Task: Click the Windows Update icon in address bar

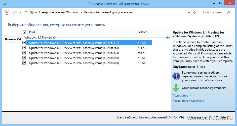Action: pyautogui.click(x=32, y=12)
